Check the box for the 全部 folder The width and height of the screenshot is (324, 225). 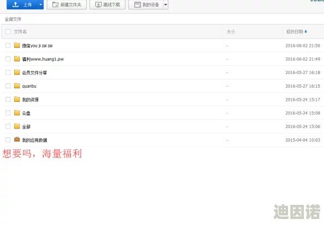coord(8,126)
